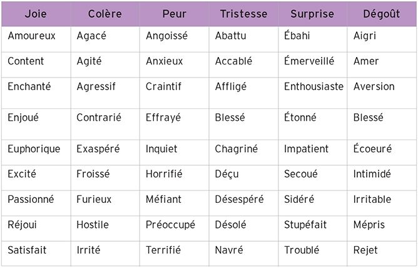The height and width of the screenshot is (268, 418).
Task: Select the Tristesse column header
Action: (243, 13)
